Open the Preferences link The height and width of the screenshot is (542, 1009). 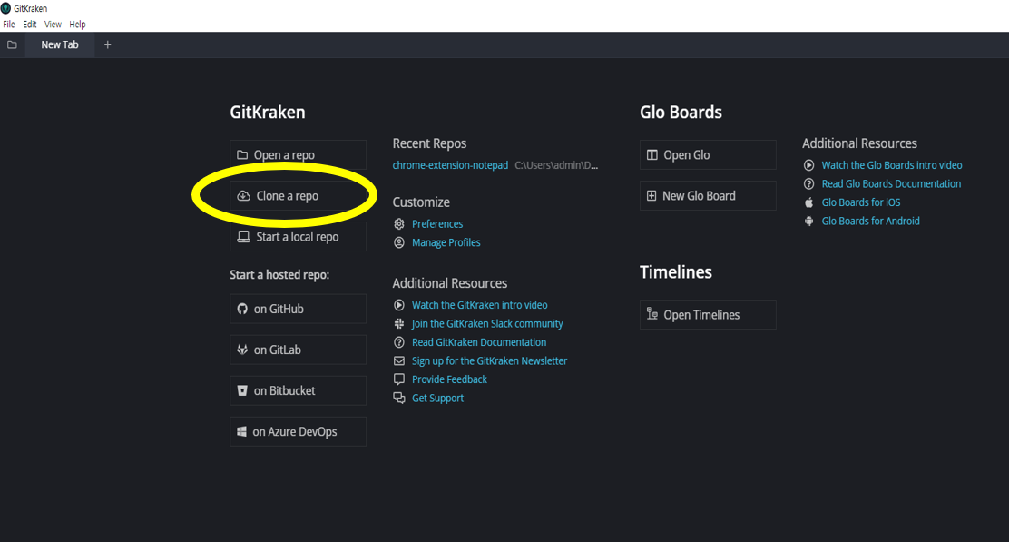pos(437,224)
